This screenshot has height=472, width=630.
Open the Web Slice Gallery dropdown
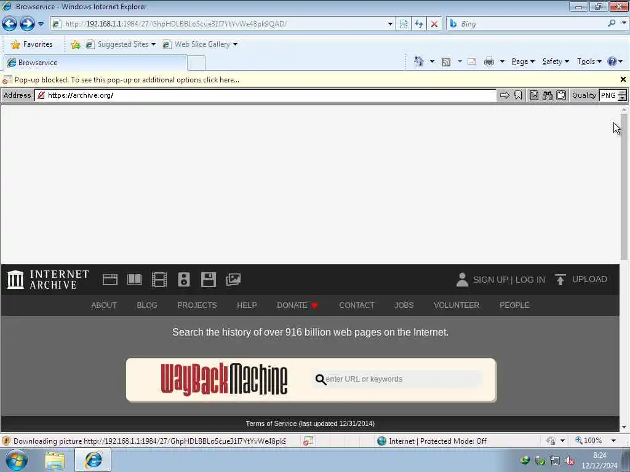pos(200,44)
